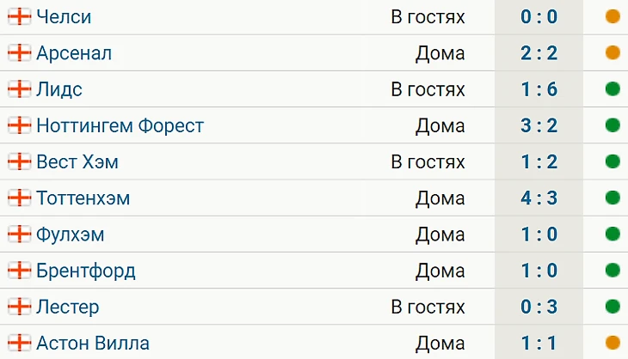Viewport: 628px width, 359px height.
Task: Click the В гостях label in the Челси row
Action: click(428, 17)
